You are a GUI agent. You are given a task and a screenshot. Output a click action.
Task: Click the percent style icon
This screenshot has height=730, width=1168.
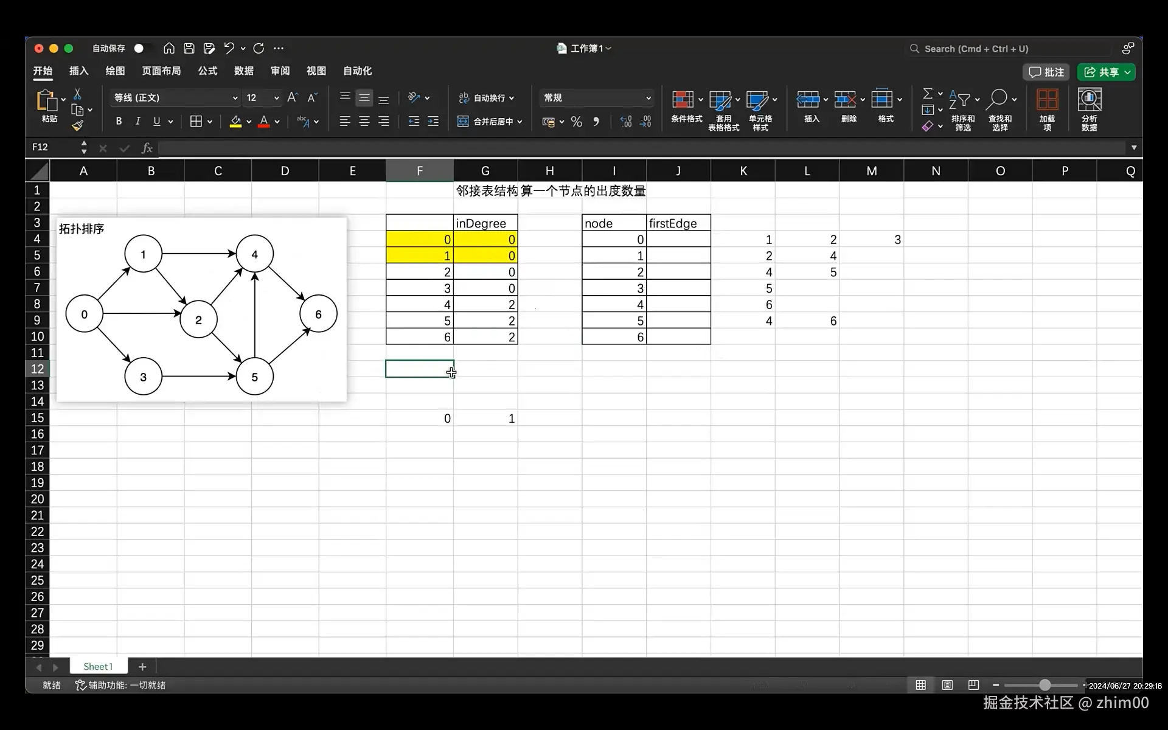(576, 122)
